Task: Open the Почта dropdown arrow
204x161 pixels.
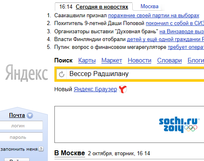Action: pos(30,115)
